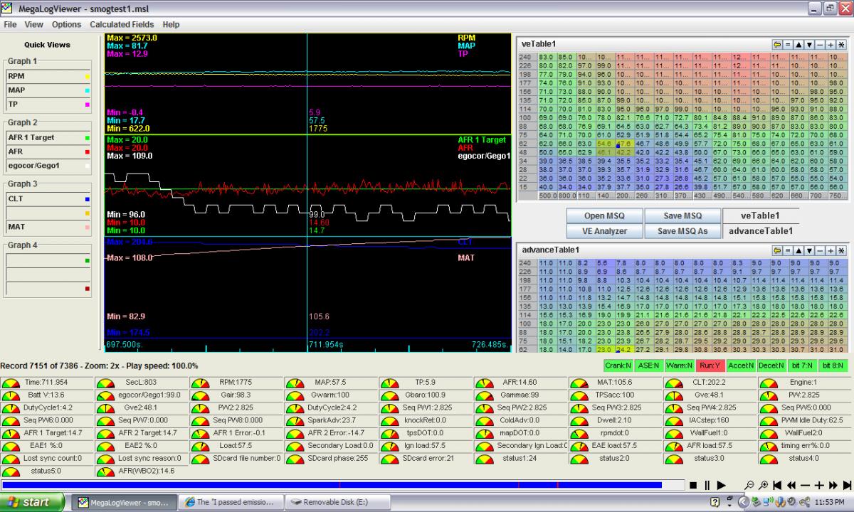The width and height of the screenshot is (854, 512).
Task: Zoom in graph with magnifier plus
Action: (x=764, y=485)
